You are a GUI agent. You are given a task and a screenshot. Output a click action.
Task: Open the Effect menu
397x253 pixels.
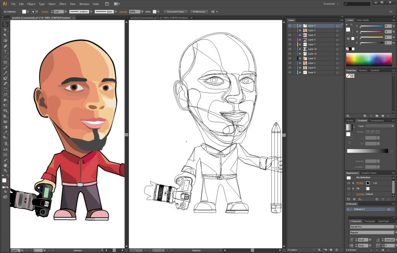point(62,4)
